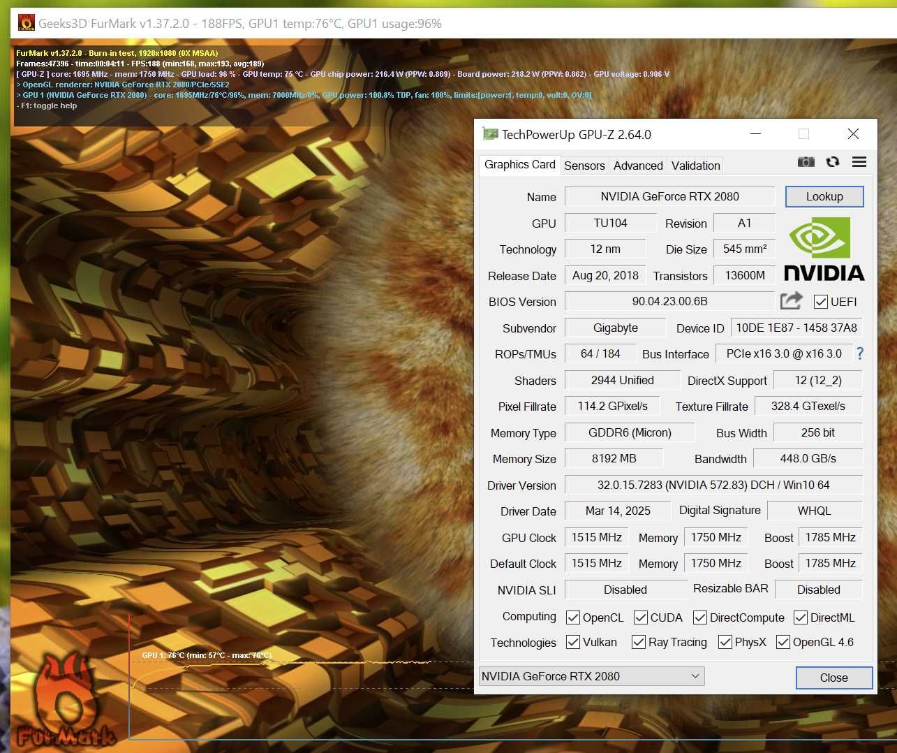Click the NVIDIA SLI value Disabled

pos(625,590)
